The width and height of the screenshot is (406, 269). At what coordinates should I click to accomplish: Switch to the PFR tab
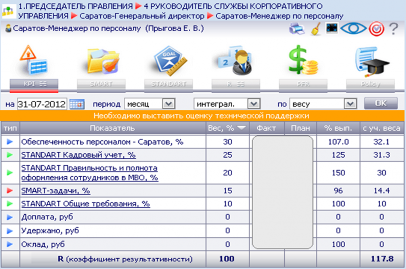[x=303, y=84]
